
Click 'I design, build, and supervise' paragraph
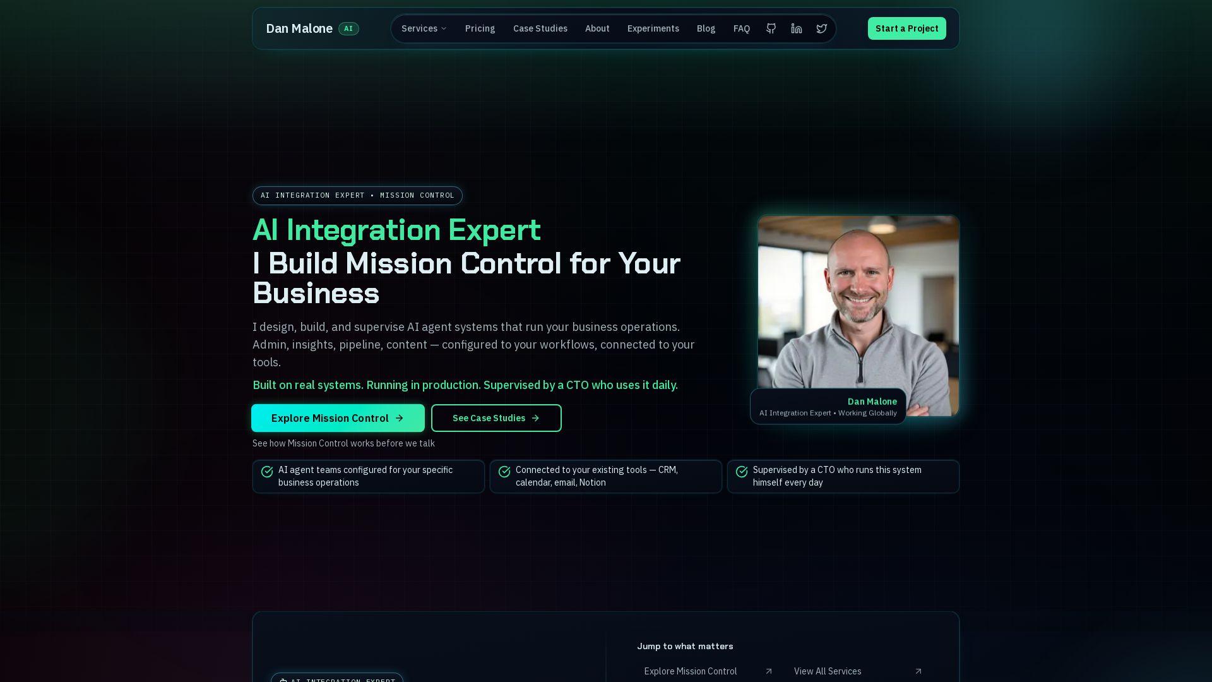(473, 345)
